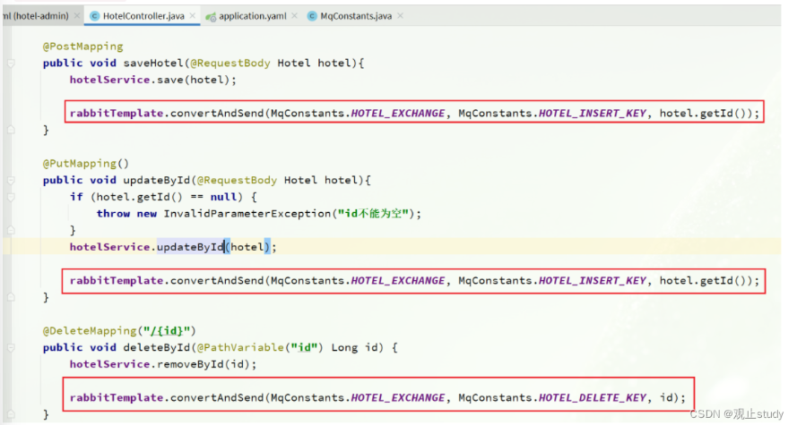Open the MqConstants.java tab
The width and height of the screenshot is (797, 425).
click(356, 16)
